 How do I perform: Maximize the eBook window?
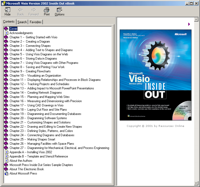191,3
